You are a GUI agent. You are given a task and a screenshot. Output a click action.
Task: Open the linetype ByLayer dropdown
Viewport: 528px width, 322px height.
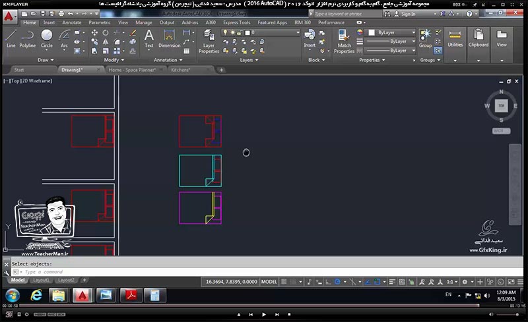[391, 51]
